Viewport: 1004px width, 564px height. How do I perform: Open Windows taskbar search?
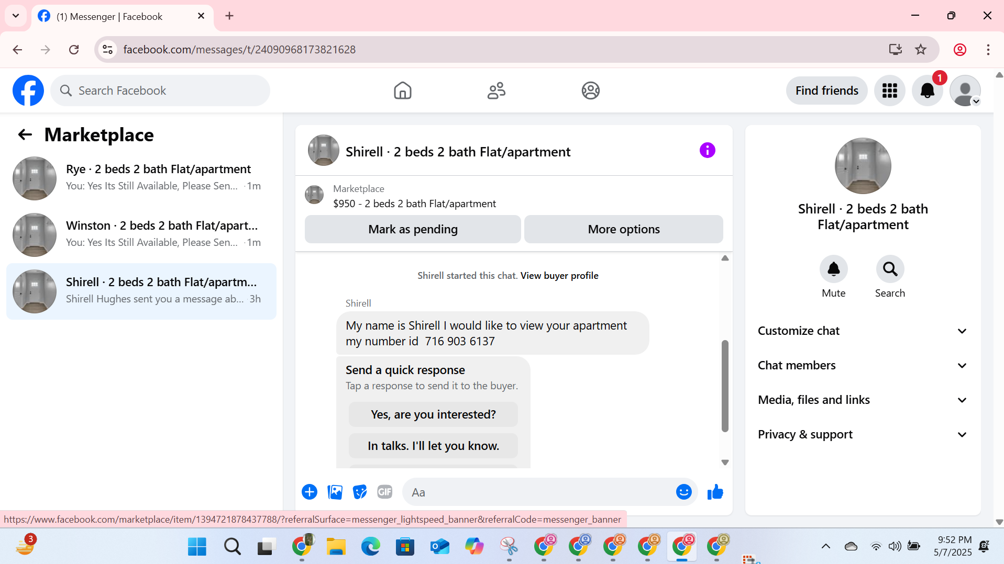point(232,547)
